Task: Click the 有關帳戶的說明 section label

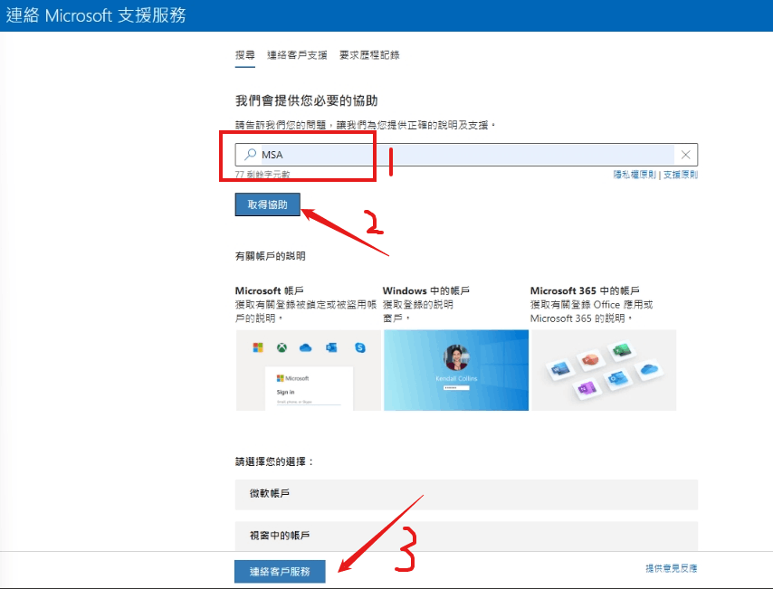Action: [270, 256]
